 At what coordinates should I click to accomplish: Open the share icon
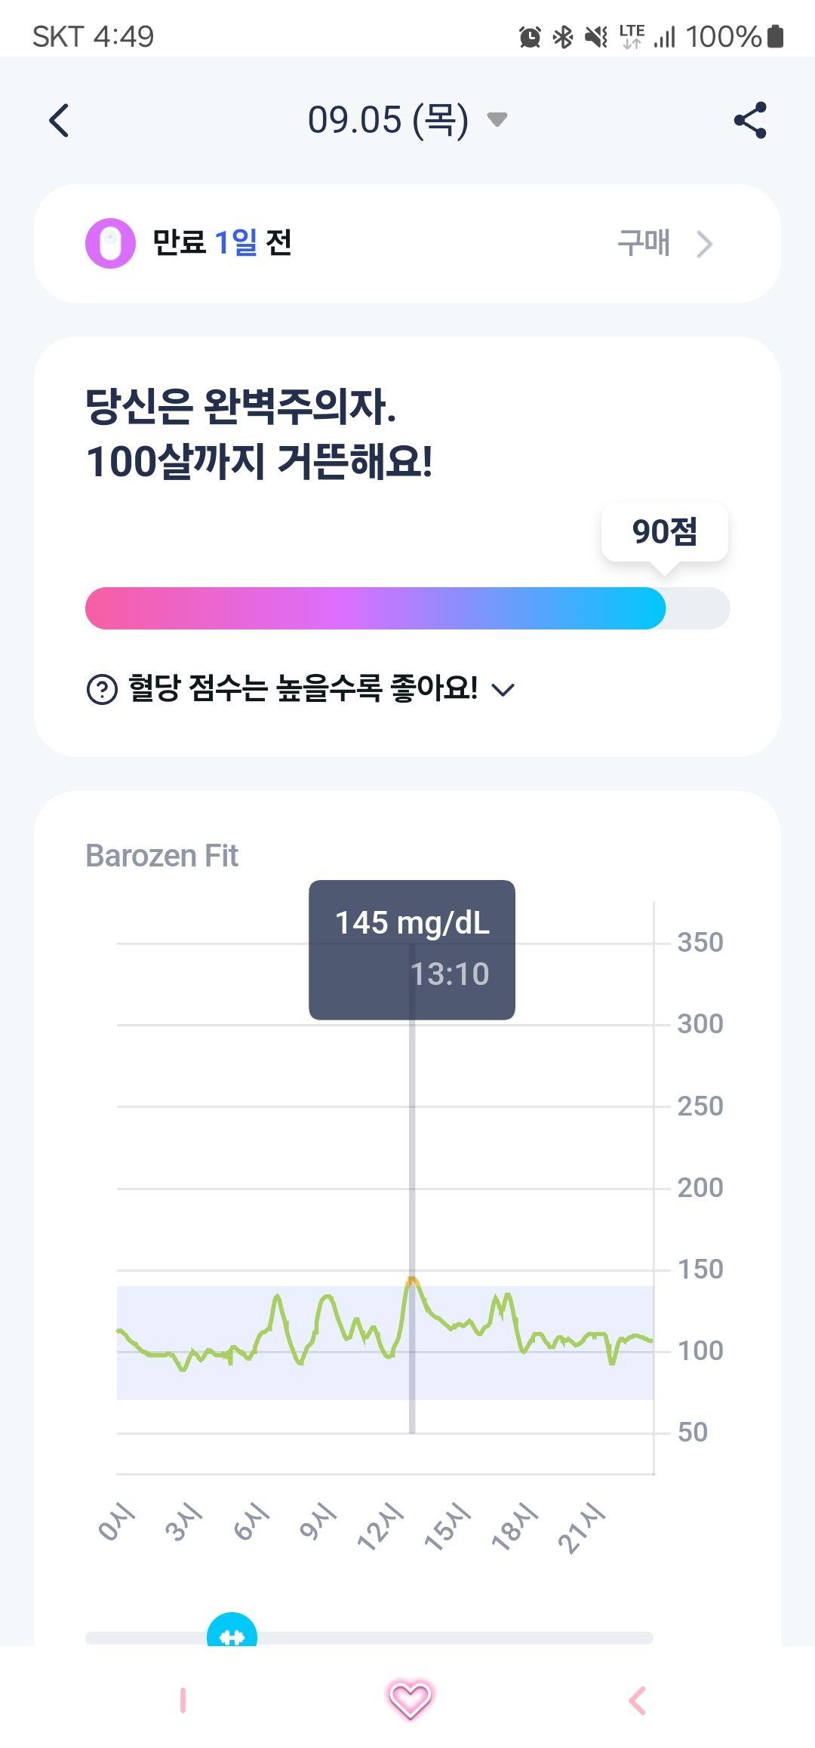pyautogui.click(x=750, y=120)
